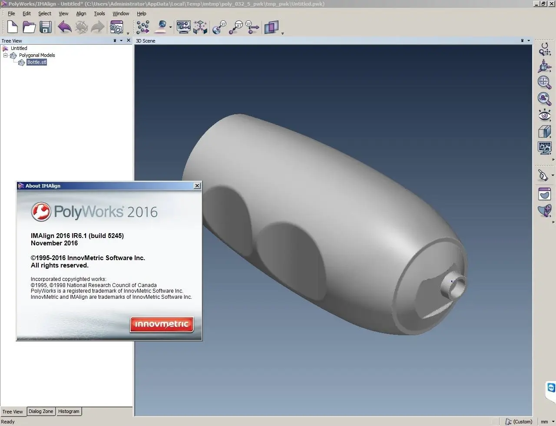This screenshot has height=426, width=556.
Task: Open Tree View pane options dropdown arrow
Action: [x=121, y=41]
